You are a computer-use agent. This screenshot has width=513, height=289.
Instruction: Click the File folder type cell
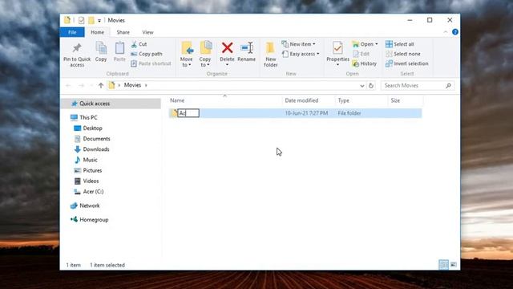point(349,113)
